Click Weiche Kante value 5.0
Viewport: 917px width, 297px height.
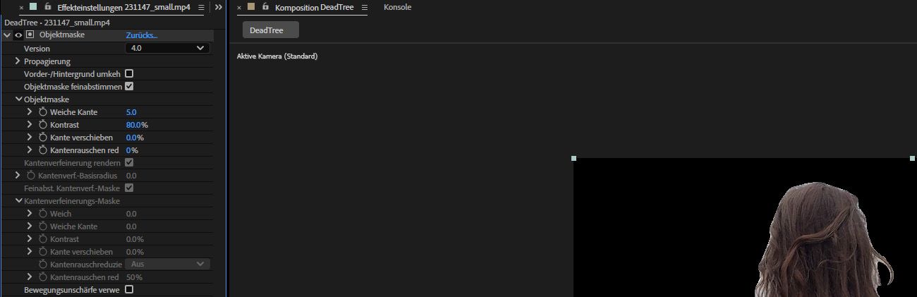[x=131, y=112]
